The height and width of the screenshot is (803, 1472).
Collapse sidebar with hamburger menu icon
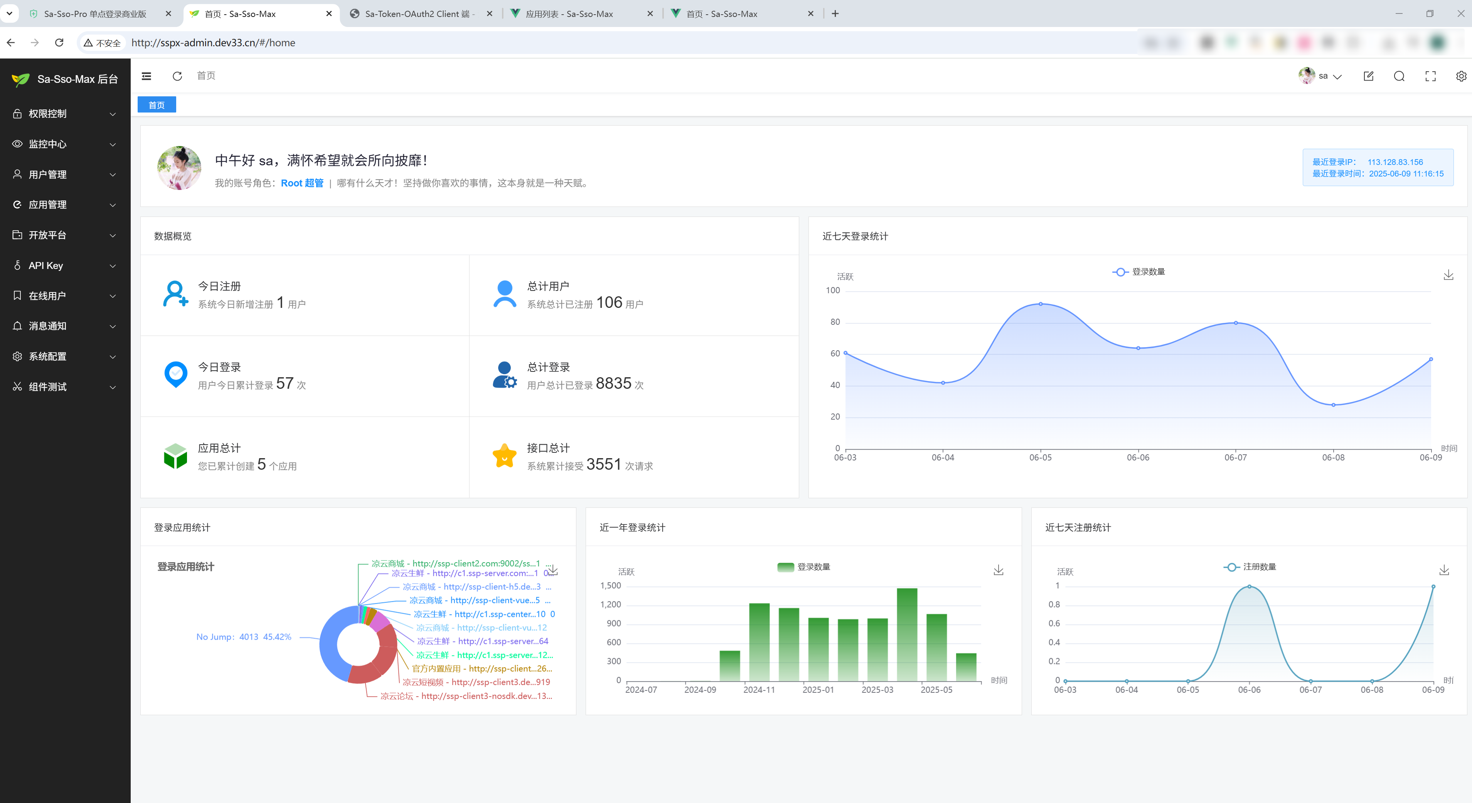click(146, 76)
